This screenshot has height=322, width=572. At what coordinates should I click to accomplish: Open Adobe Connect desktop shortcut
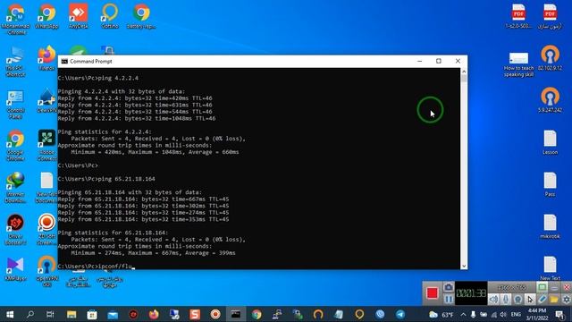[47, 145]
